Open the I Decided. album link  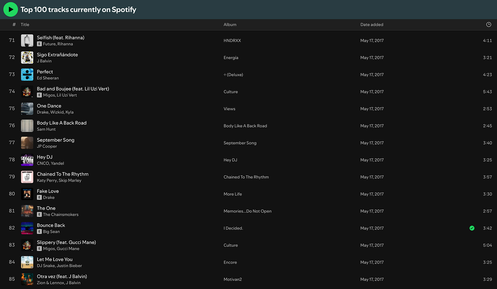click(233, 228)
